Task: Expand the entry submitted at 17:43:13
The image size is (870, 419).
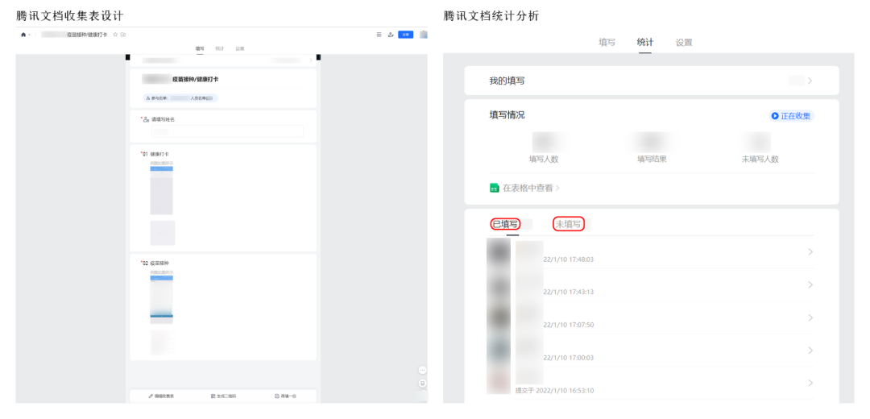Action: click(x=810, y=284)
